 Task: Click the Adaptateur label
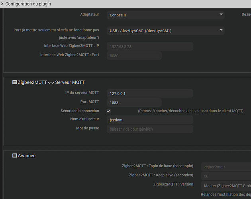pos(90,14)
